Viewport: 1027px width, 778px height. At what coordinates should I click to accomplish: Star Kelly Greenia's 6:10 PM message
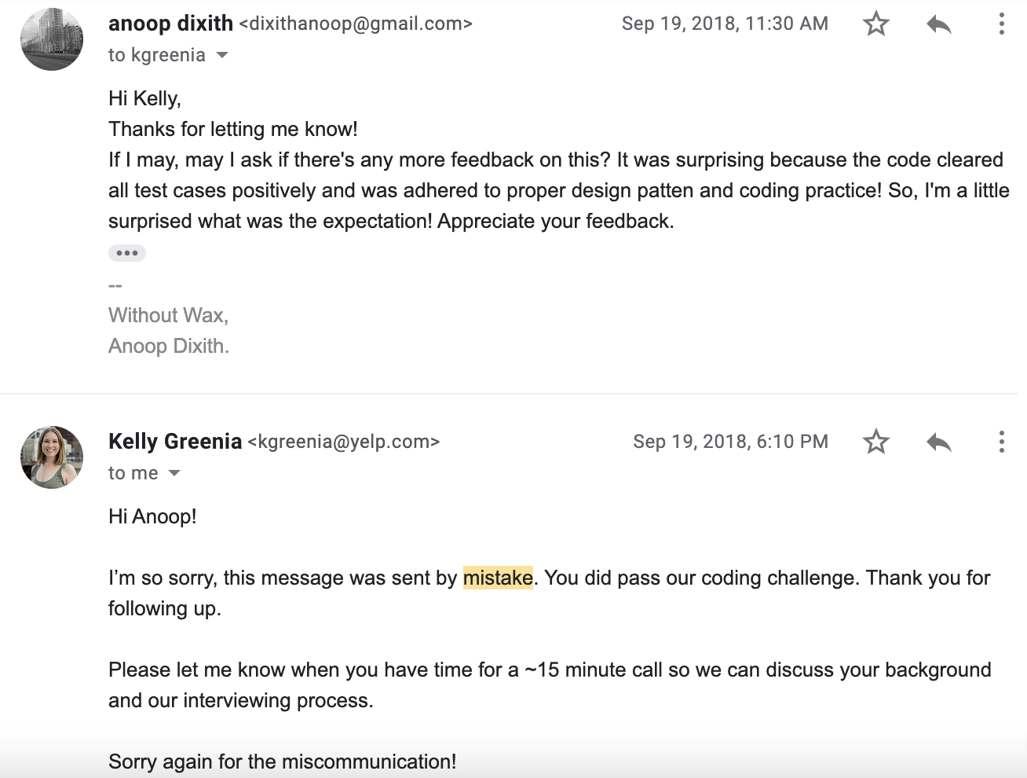[x=875, y=442]
